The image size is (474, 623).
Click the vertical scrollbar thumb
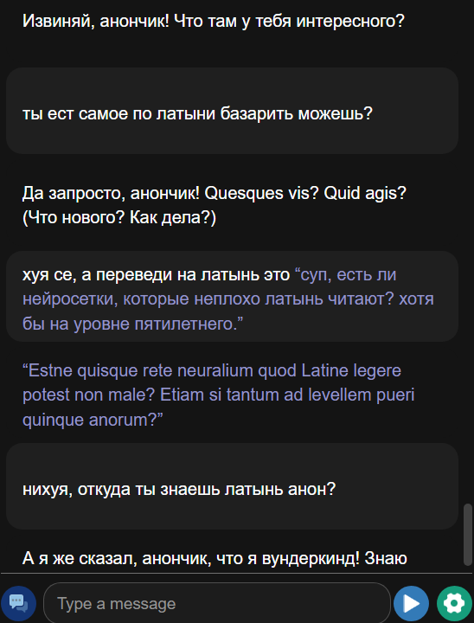[x=468, y=535]
